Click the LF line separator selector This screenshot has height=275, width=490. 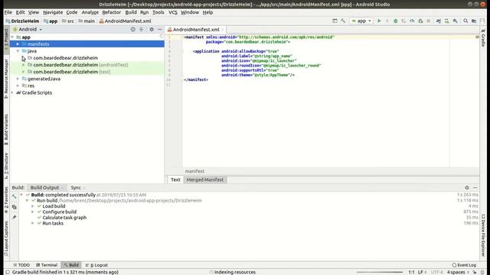coord(422,272)
